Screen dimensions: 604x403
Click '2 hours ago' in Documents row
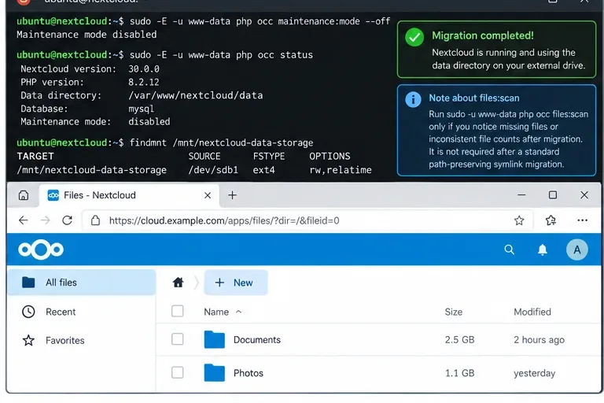[x=539, y=340]
